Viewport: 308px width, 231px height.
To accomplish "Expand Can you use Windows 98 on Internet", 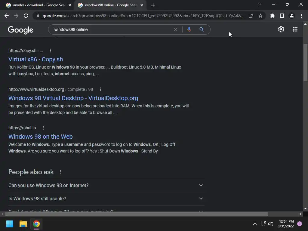I will [106, 185].
